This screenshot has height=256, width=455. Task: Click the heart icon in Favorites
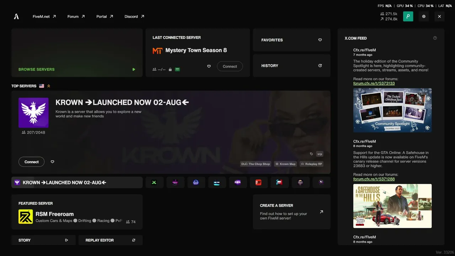[320, 40]
